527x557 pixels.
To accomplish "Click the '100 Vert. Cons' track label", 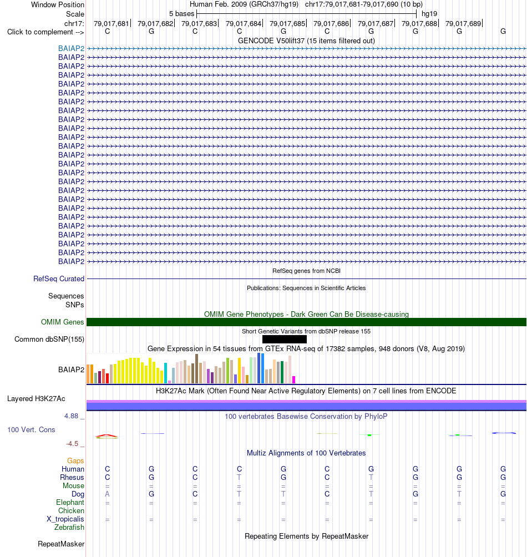I will [31, 430].
